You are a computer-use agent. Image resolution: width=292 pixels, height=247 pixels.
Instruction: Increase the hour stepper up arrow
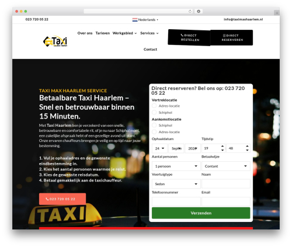click(x=223, y=146)
